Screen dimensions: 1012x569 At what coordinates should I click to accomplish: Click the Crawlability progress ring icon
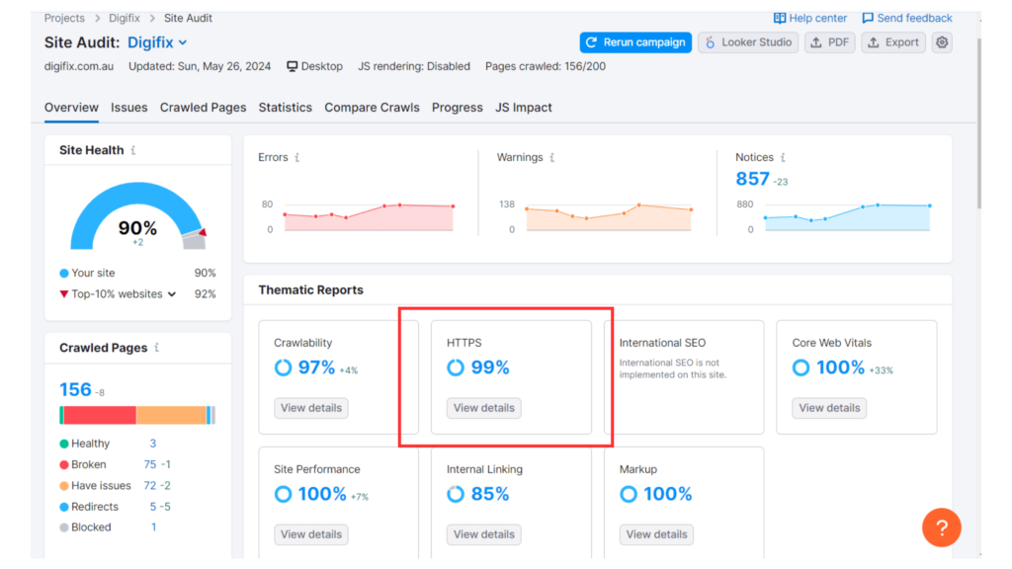click(283, 367)
